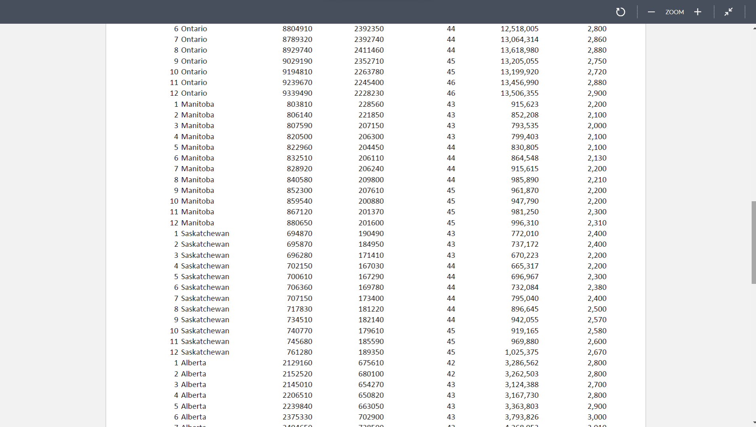Click the figure 996,310

(x=525, y=223)
